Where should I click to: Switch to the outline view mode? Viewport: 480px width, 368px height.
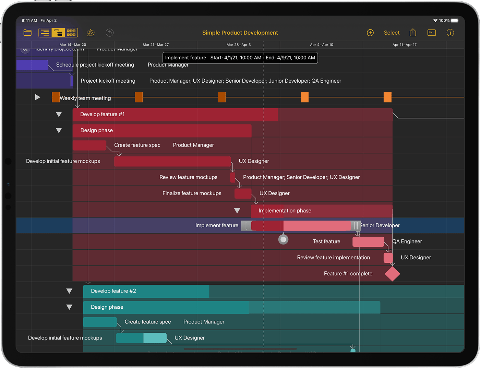45,33
